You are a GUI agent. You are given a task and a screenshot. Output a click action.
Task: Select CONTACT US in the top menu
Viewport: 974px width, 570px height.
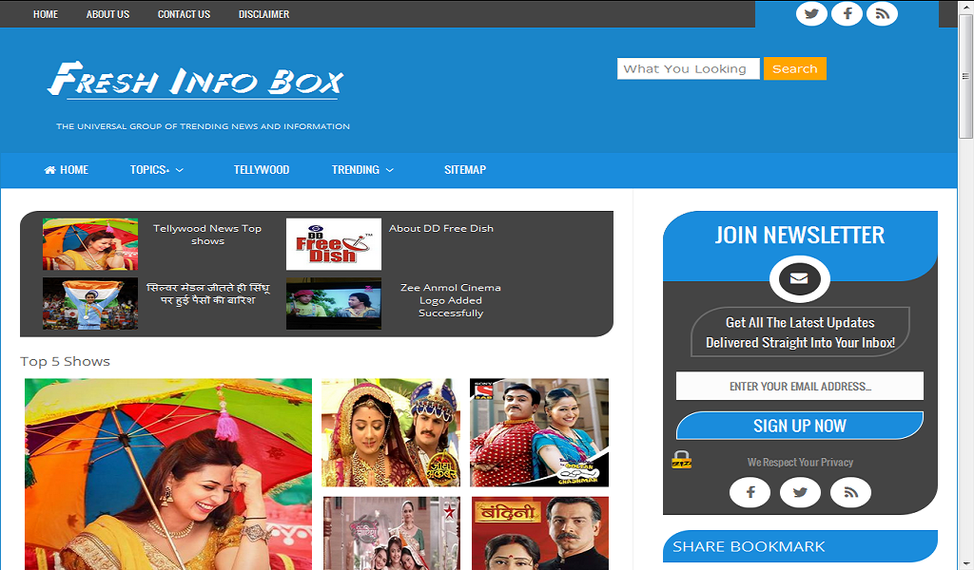click(x=184, y=14)
